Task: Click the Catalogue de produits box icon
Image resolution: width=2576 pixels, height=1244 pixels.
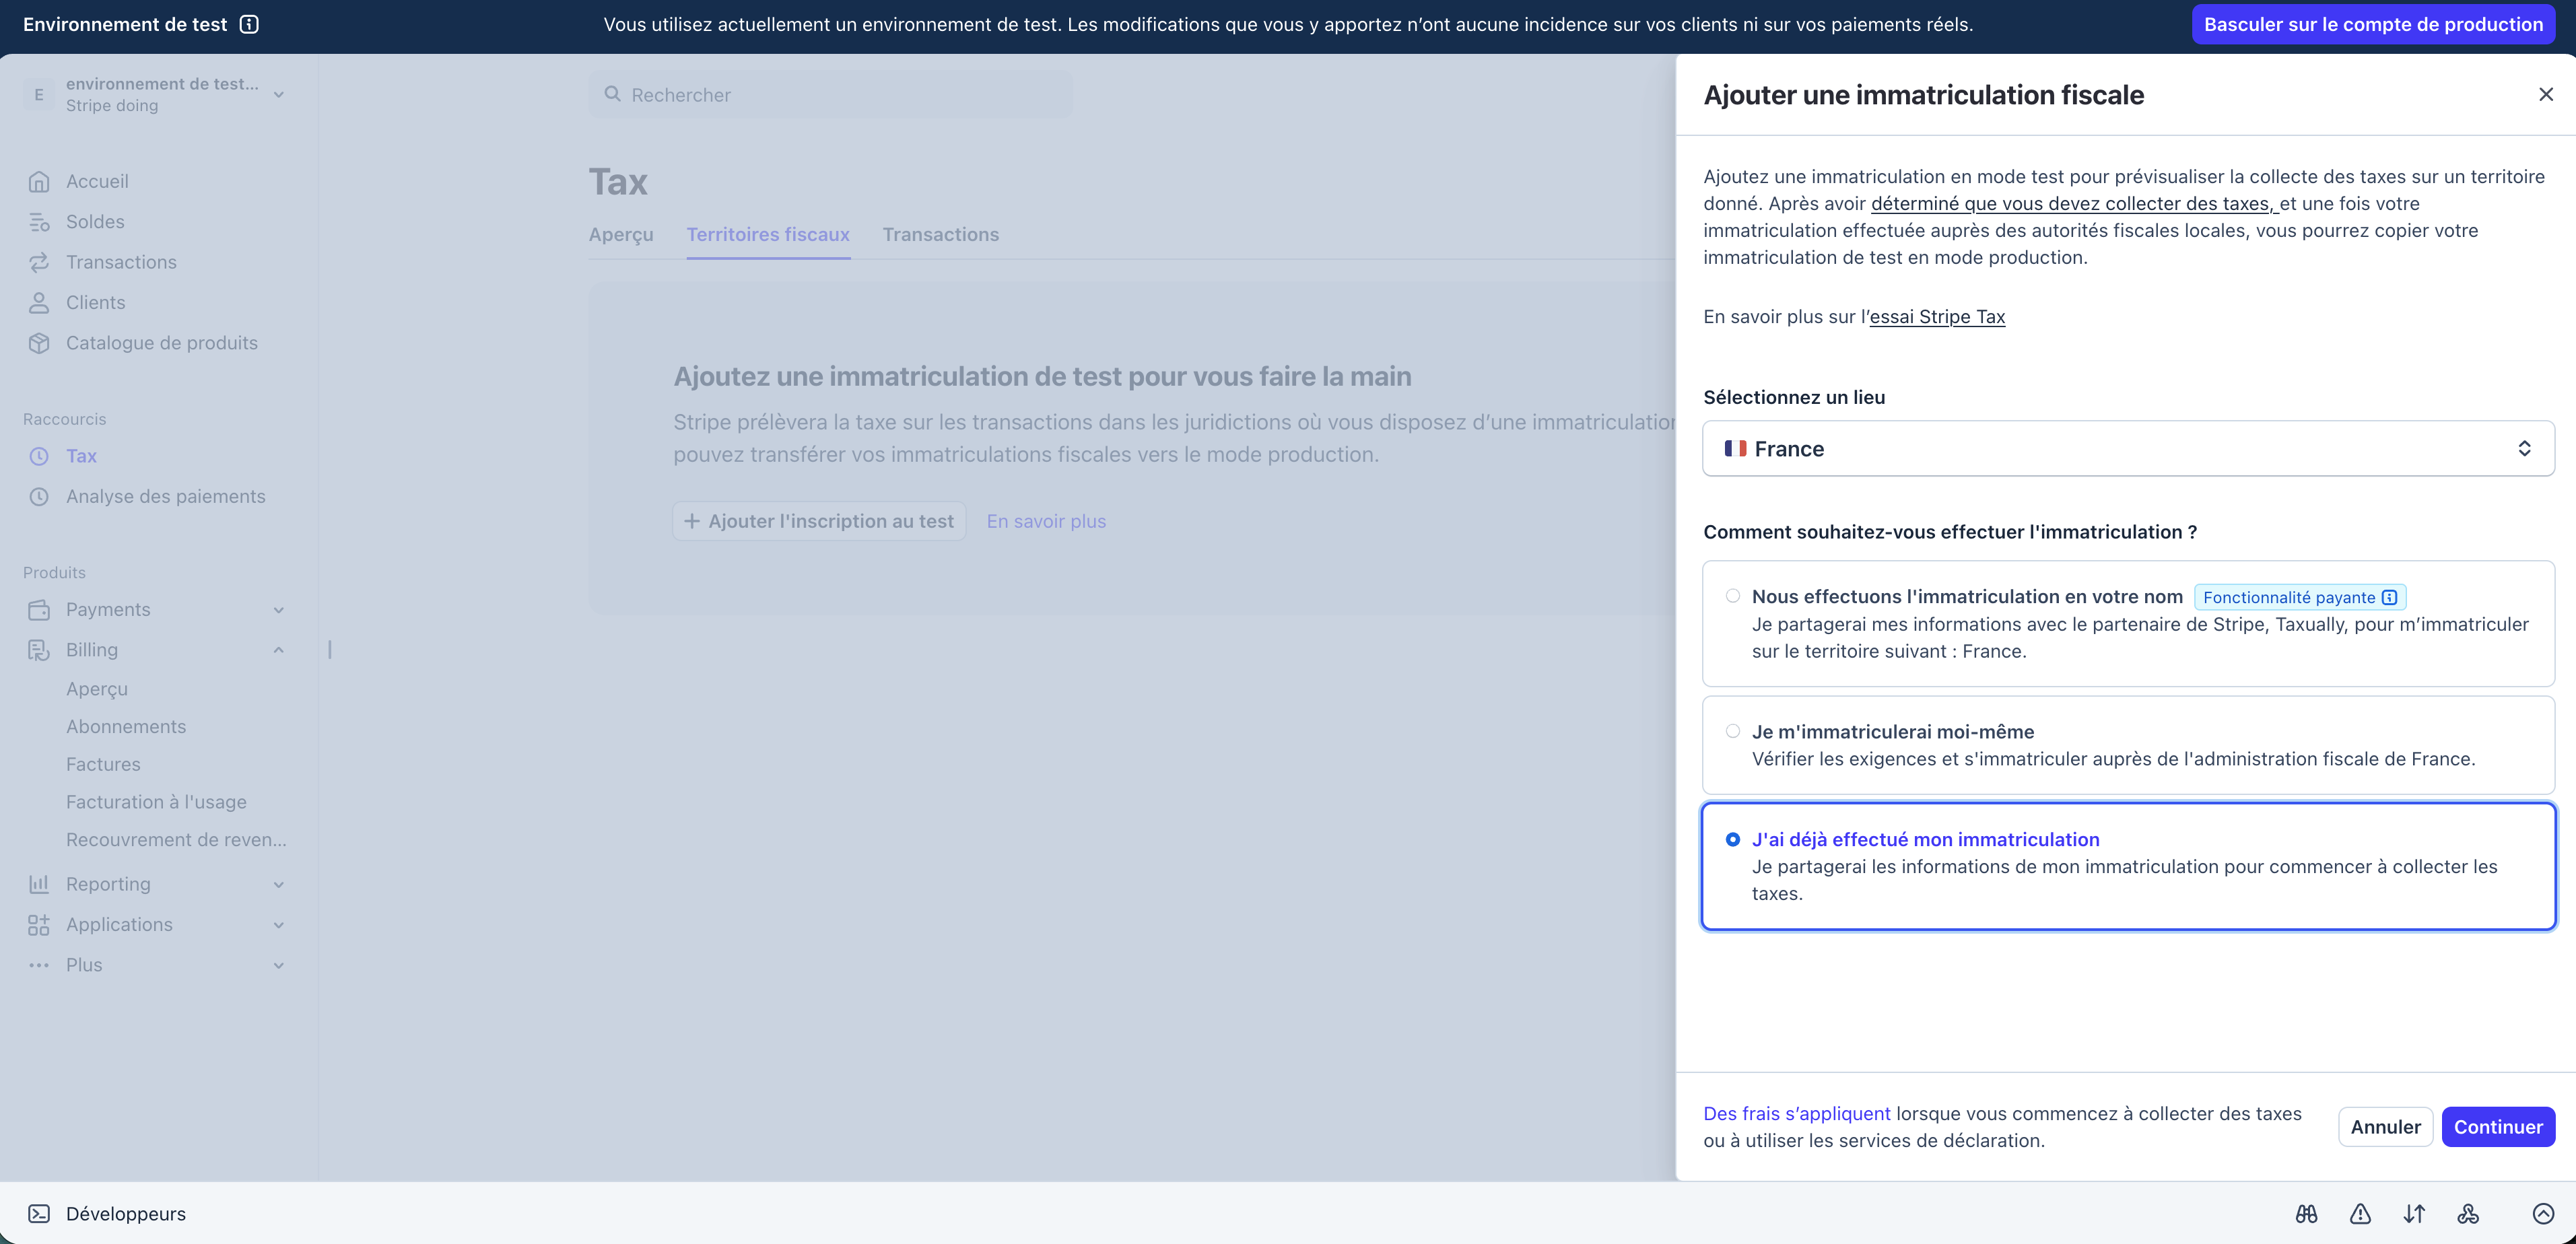Action: [39, 343]
